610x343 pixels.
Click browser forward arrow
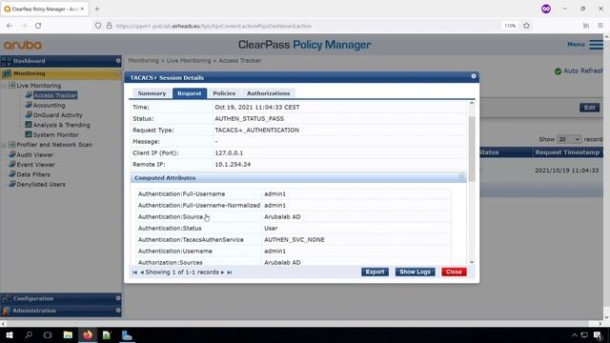point(24,26)
